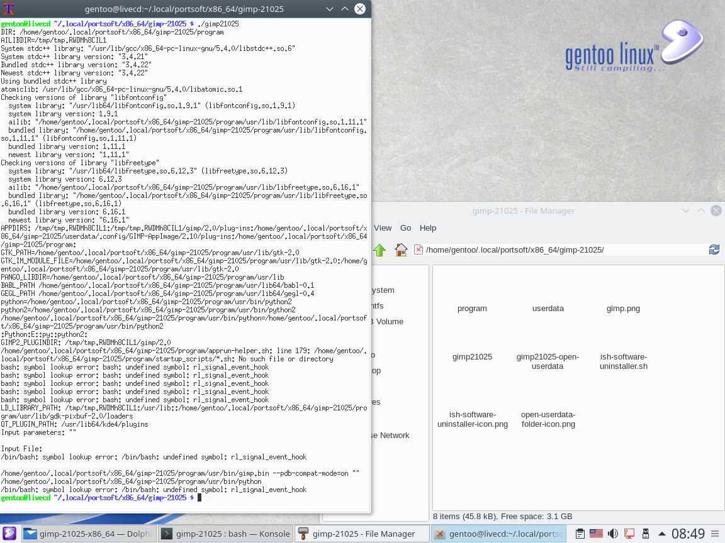Select the userdata folder
This screenshot has width=725, height=543.
pos(548,309)
